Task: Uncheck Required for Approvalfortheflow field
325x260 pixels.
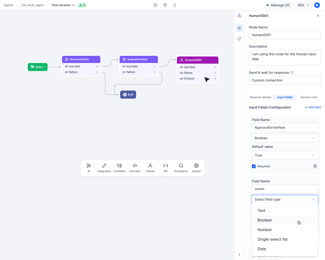Action: pyautogui.click(x=254, y=166)
